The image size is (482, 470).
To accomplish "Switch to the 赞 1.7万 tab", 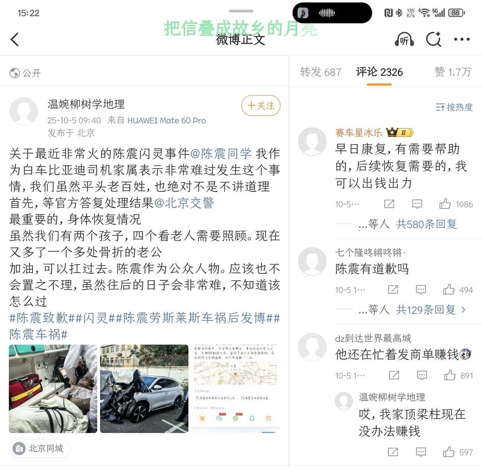I will (x=453, y=72).
